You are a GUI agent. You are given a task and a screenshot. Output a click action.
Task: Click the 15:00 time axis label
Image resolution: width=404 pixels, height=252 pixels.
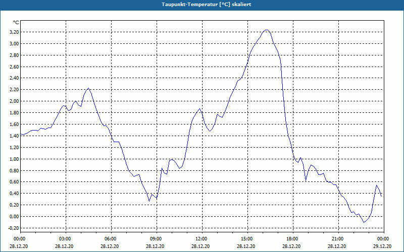pos(247,239)
